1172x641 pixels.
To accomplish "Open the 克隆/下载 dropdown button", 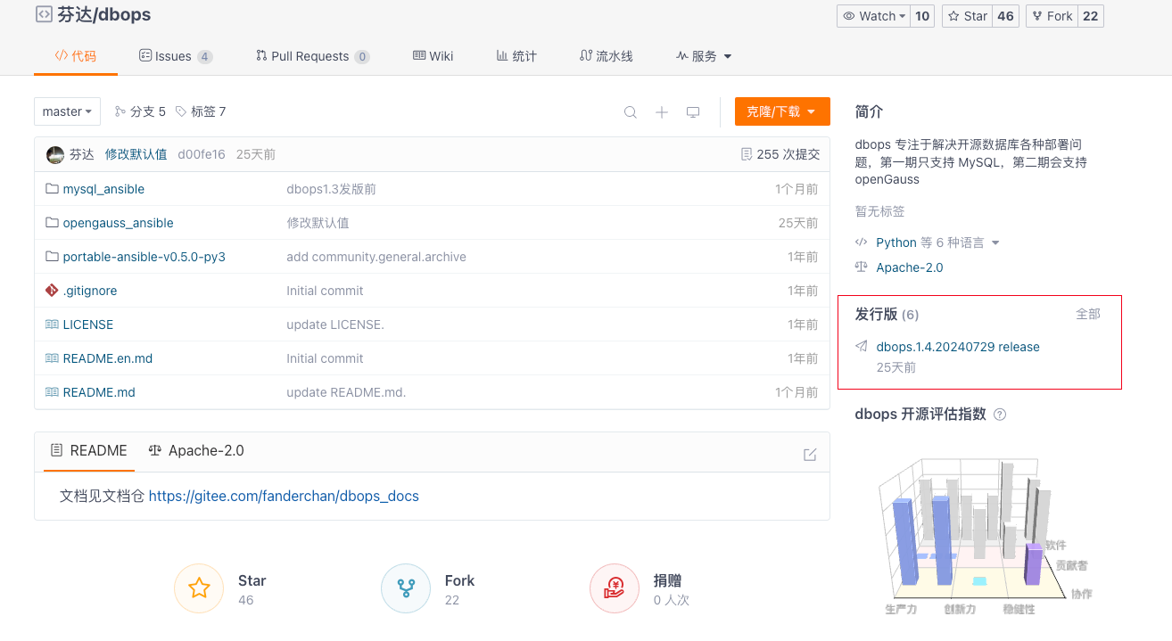I will pos(782,111).
